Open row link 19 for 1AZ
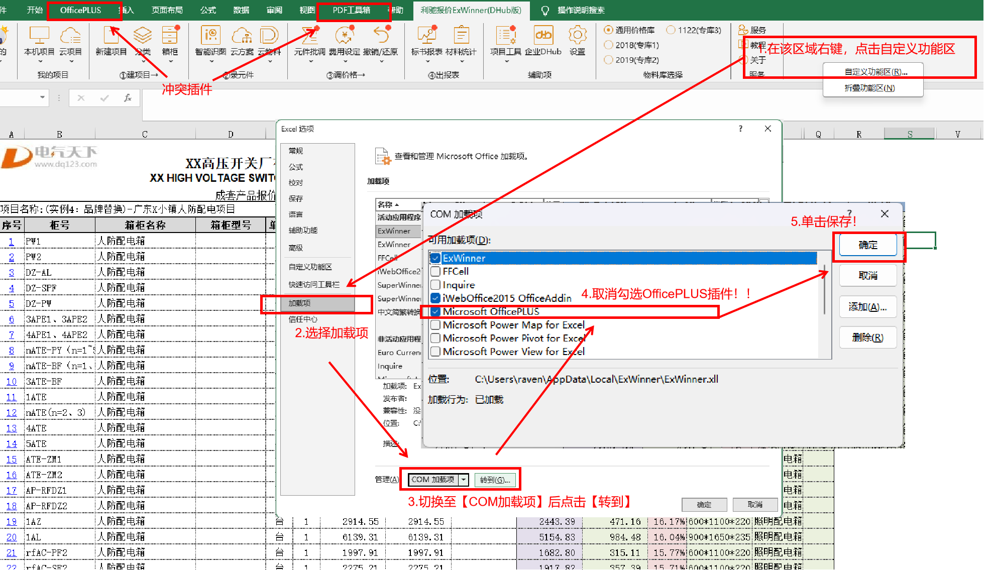Screen dimensions: 990x570 (12, 521)
